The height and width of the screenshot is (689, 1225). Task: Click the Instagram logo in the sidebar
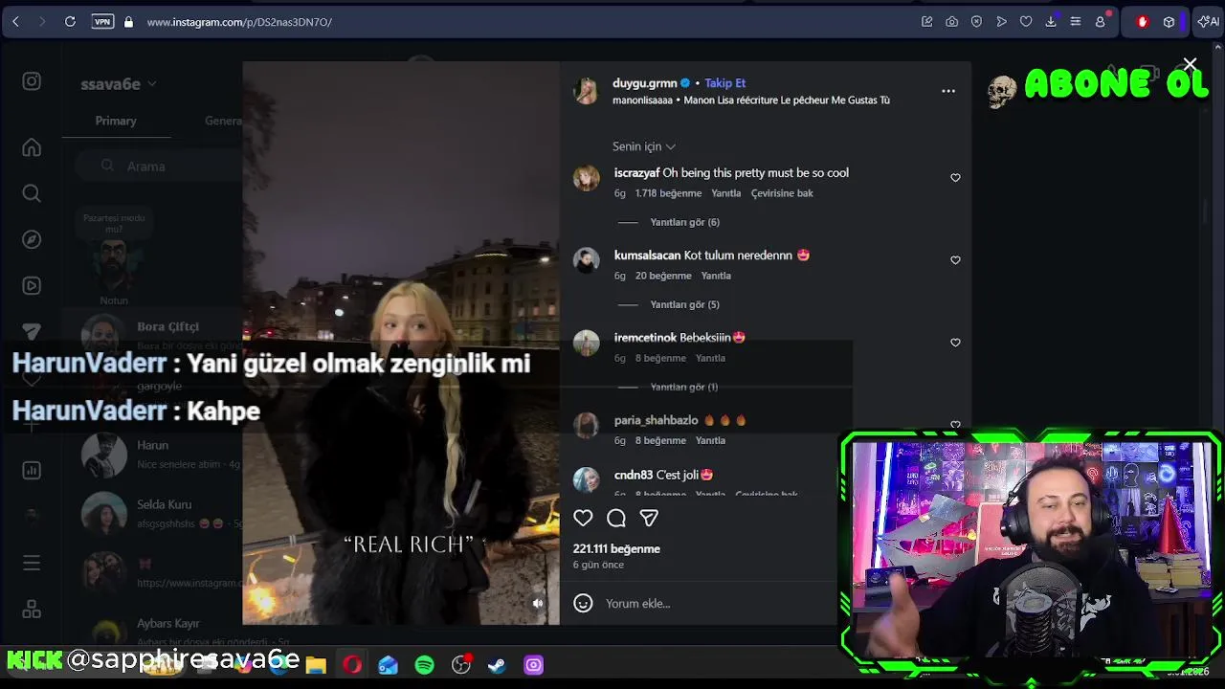coord(32,81)
